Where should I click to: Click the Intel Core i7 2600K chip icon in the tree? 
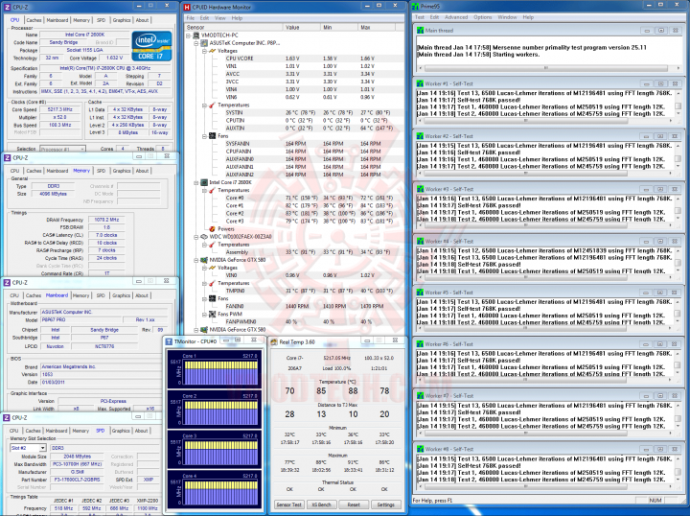click(x=204, y=182)
